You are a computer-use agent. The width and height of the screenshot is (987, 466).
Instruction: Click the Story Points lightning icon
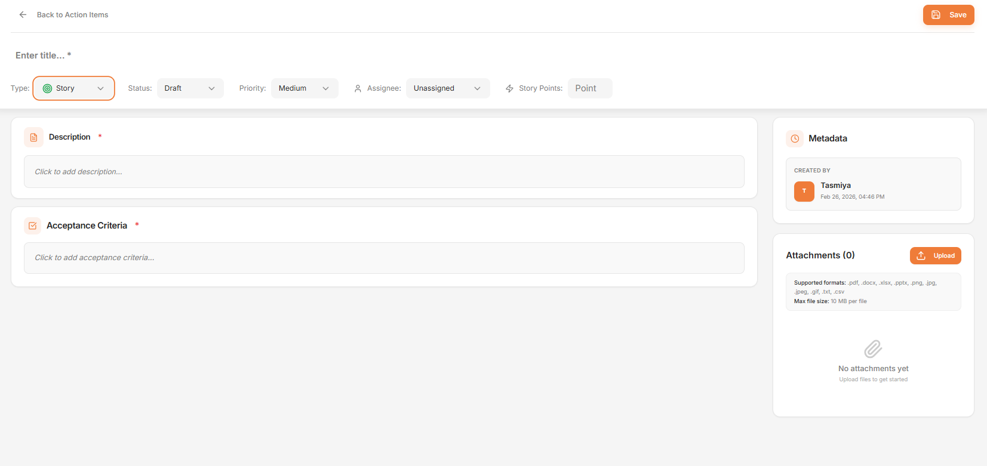[509, 88]
